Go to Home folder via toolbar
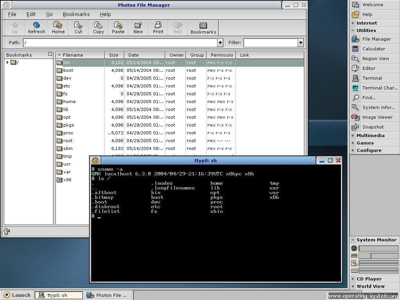The height and width of the screenshot is (300, 400). 58,28
